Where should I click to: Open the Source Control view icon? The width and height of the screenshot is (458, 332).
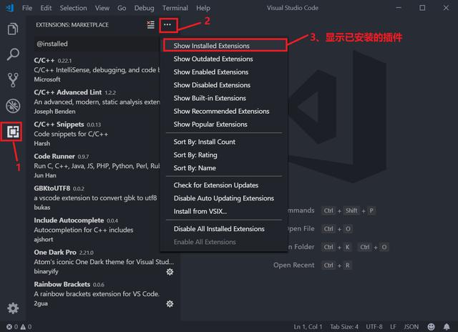point(13,80)
